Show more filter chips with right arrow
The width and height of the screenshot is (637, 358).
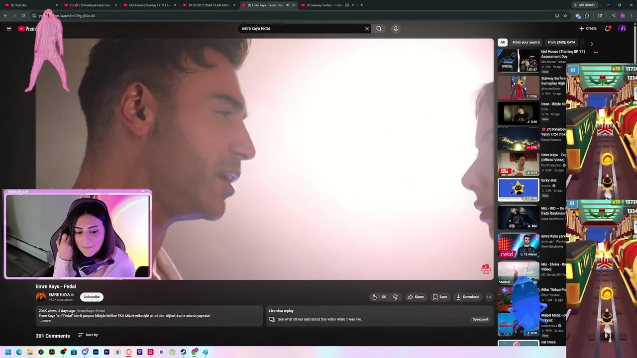click(x=591, y=44)
